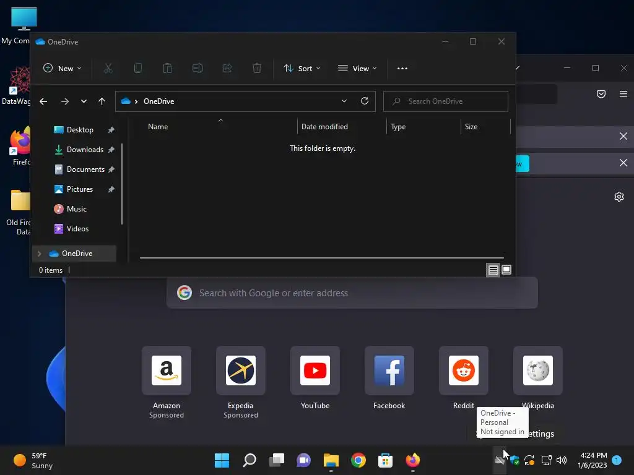Switch to Firefox from the taskbar
634x475 pixels.
[x=413, y=460]
